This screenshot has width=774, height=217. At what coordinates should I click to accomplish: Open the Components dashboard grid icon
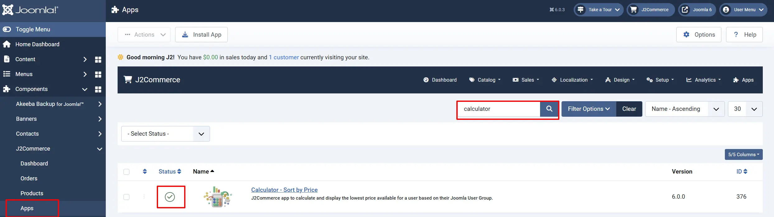(98, 89)
